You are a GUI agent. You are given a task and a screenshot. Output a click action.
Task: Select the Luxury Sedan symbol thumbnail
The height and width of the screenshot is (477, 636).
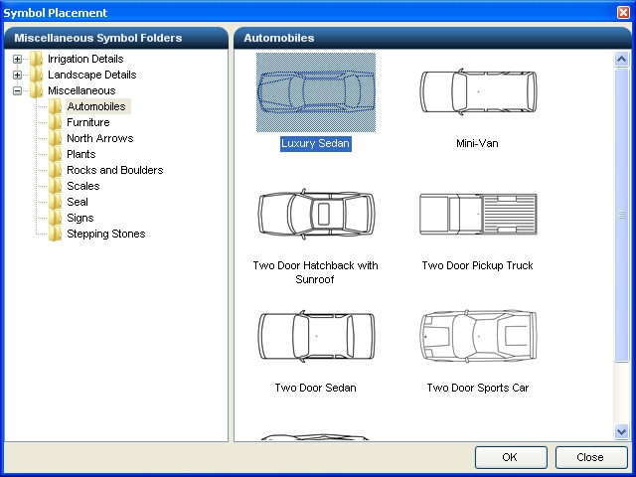[315, 92]
